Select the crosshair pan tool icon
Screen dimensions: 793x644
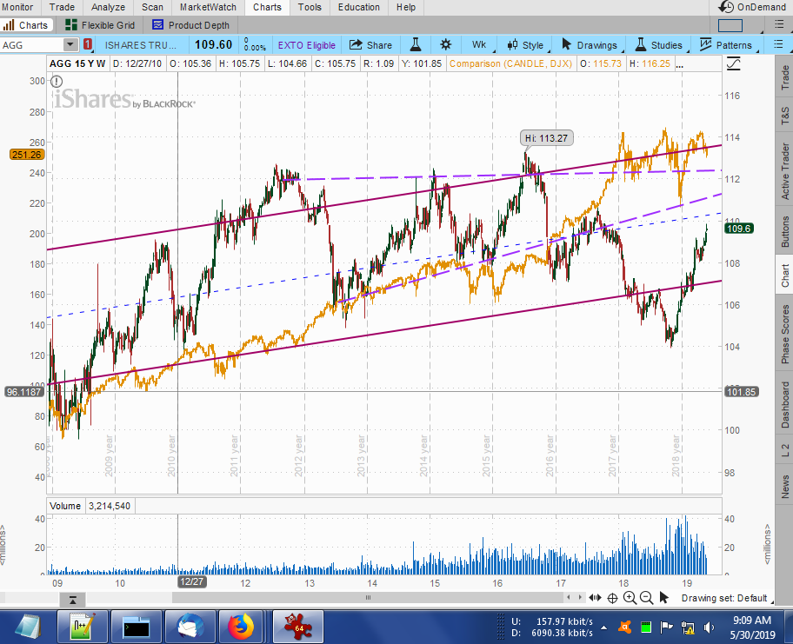[x=612, y=598]
